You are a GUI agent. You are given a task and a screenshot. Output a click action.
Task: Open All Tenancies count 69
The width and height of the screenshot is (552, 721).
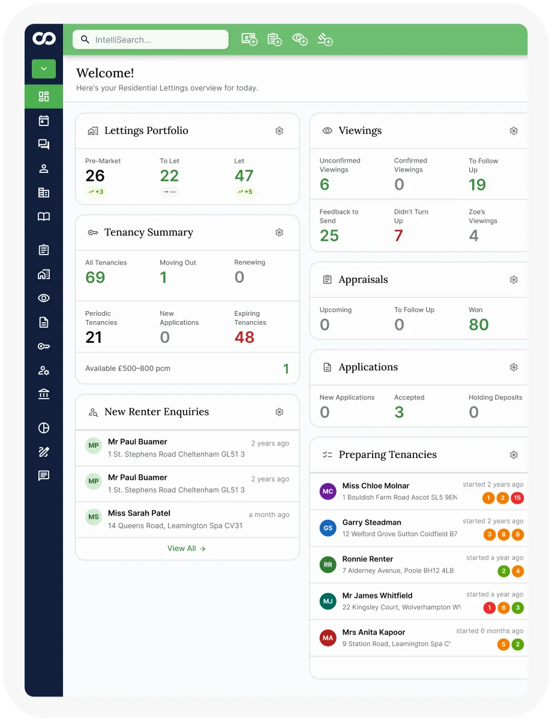[95, 277]
